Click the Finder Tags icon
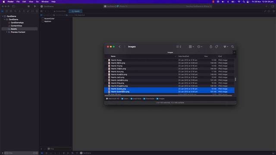This screenshot has width=276, height=155. pos(216,46)
